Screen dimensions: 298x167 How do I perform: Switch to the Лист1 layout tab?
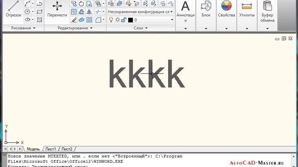(51, 149)
